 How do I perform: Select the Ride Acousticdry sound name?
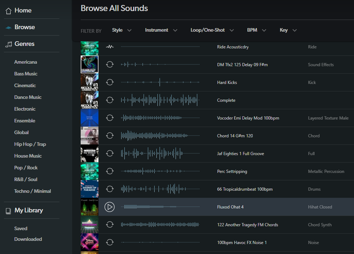(x=233, y=47)
